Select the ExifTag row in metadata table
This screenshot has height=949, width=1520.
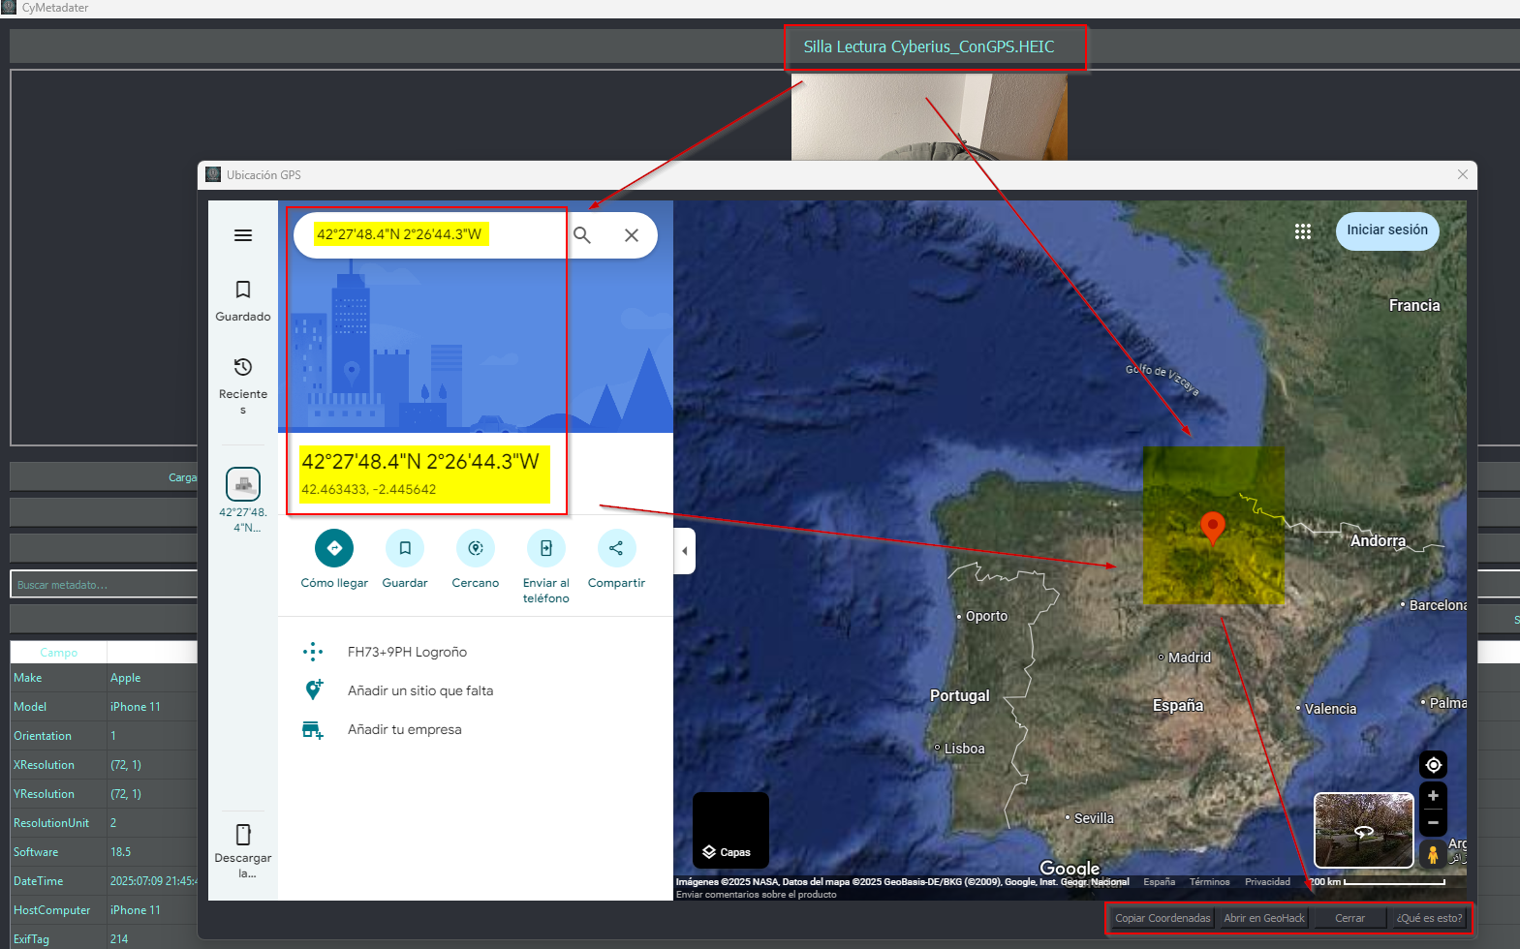[x=104, y=937]
